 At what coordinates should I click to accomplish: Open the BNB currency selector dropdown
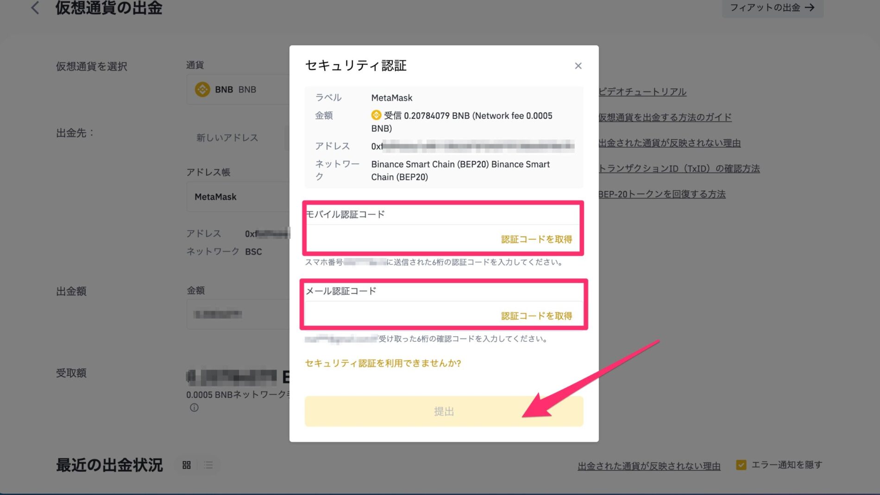click(238, 89)
